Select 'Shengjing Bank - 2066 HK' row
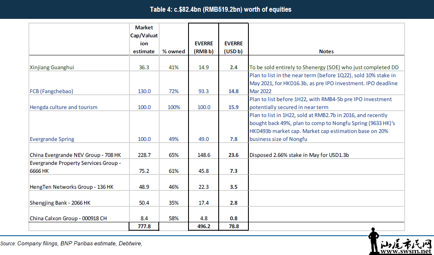Screen dimensions: 434x255 60,203
